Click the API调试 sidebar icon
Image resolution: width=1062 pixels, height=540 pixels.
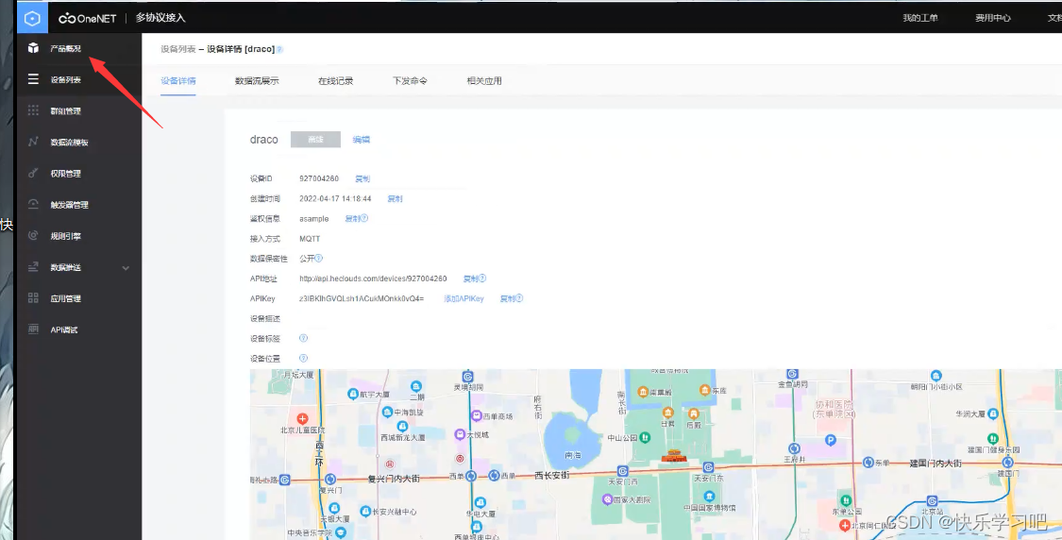[x=33, y=329]
